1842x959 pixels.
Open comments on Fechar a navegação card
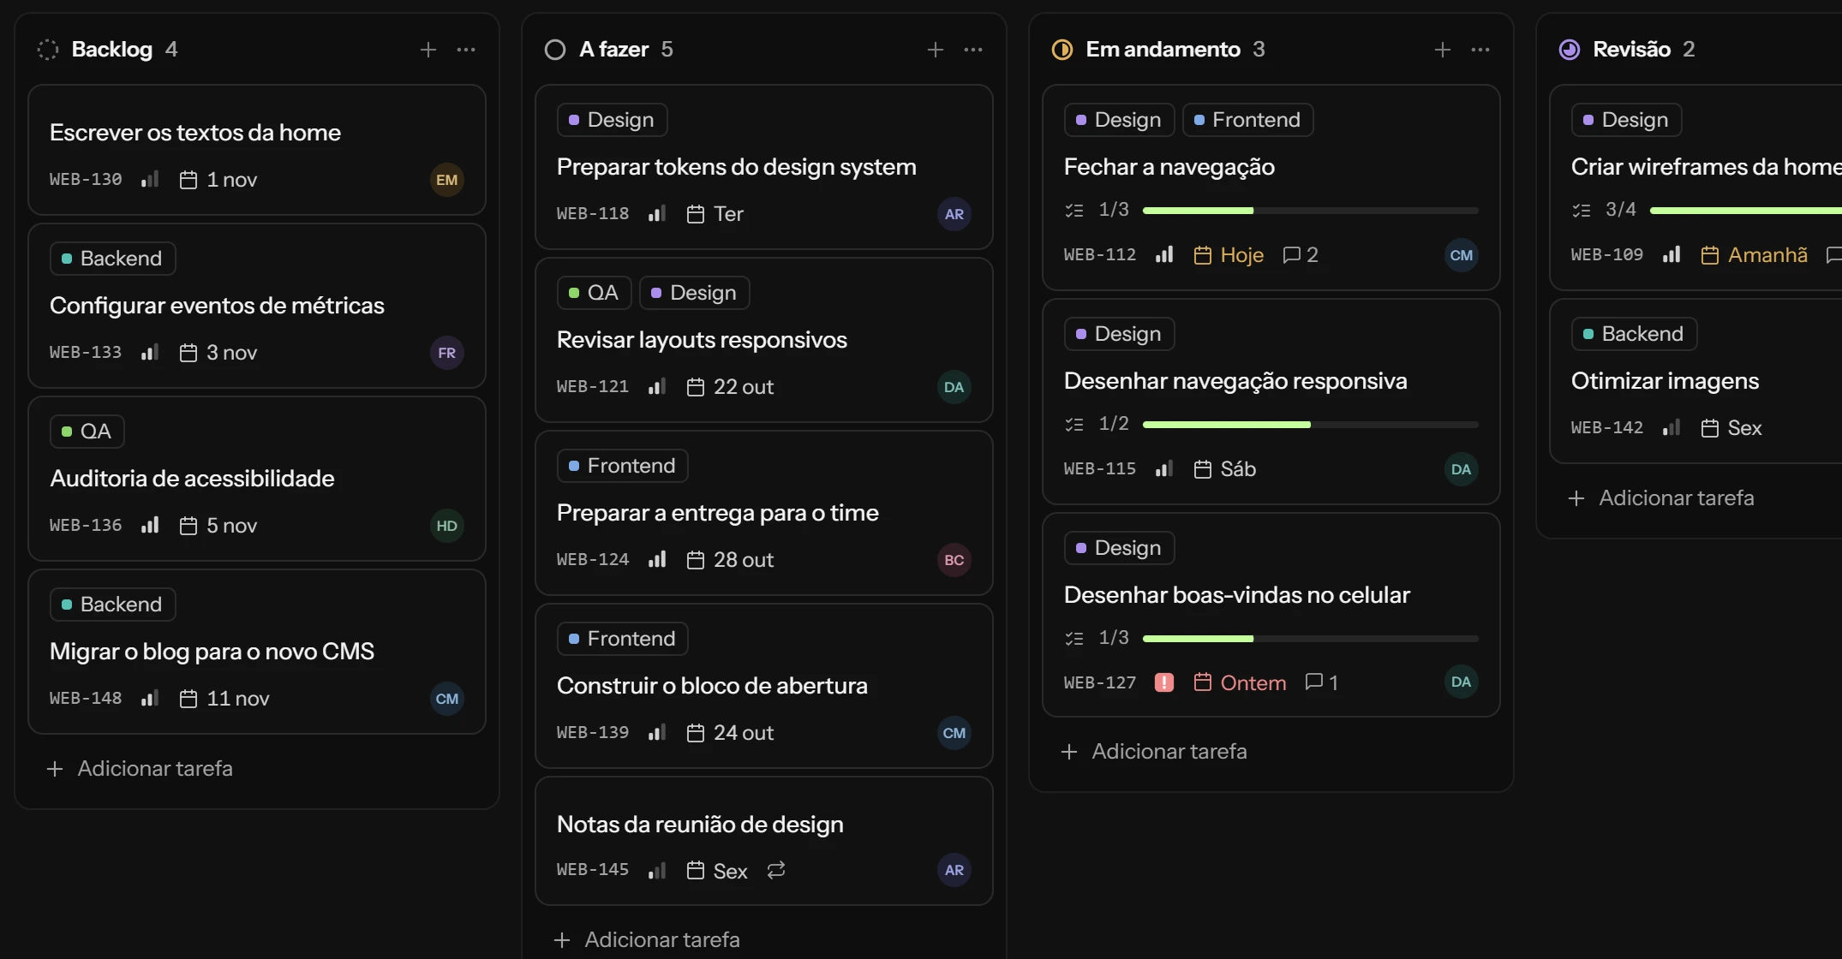click(1301, 255)
